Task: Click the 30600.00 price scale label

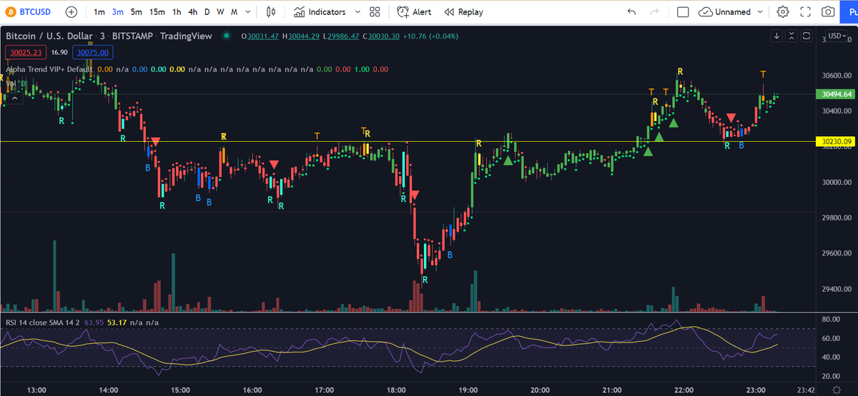Action: pyautogui.click(x=837, y=75)
